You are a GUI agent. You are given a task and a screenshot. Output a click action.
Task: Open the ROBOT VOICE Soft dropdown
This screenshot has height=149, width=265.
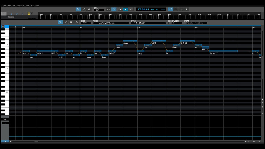176,23
